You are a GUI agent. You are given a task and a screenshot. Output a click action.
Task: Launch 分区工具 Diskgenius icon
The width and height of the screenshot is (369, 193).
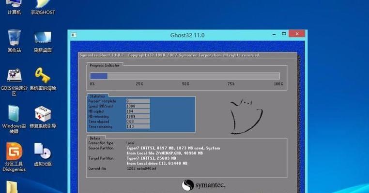point(14,157)
